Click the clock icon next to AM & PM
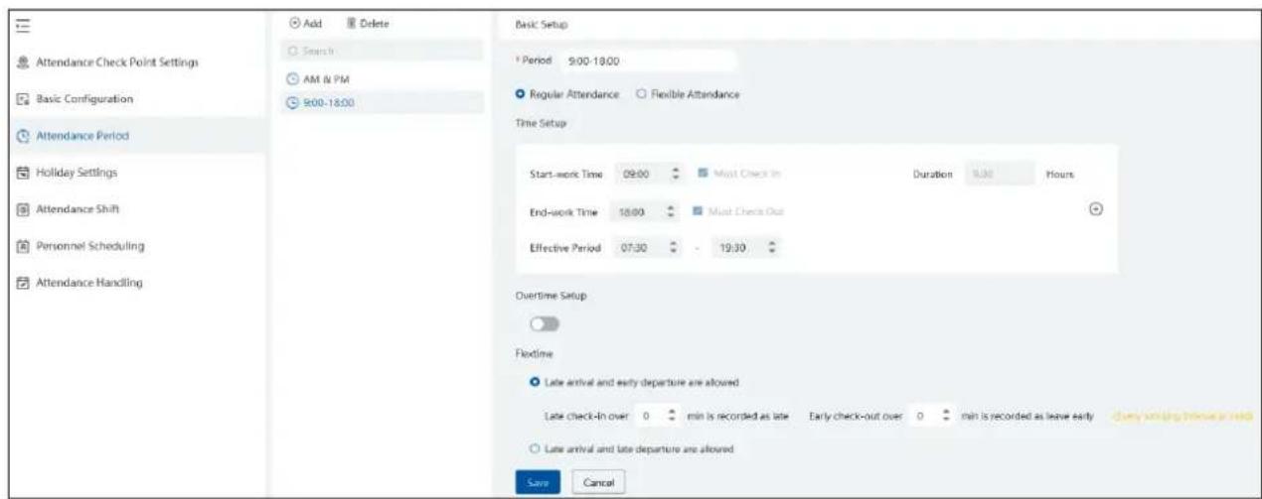Viewport: 1262px width, 499px height. [291, 77]
